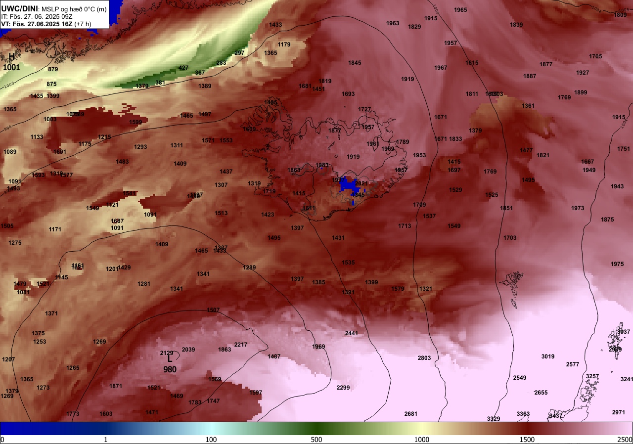This screenshot has width=633, height=444.
Task: Click the map value 2217
Action: click(x=241, y=345)
